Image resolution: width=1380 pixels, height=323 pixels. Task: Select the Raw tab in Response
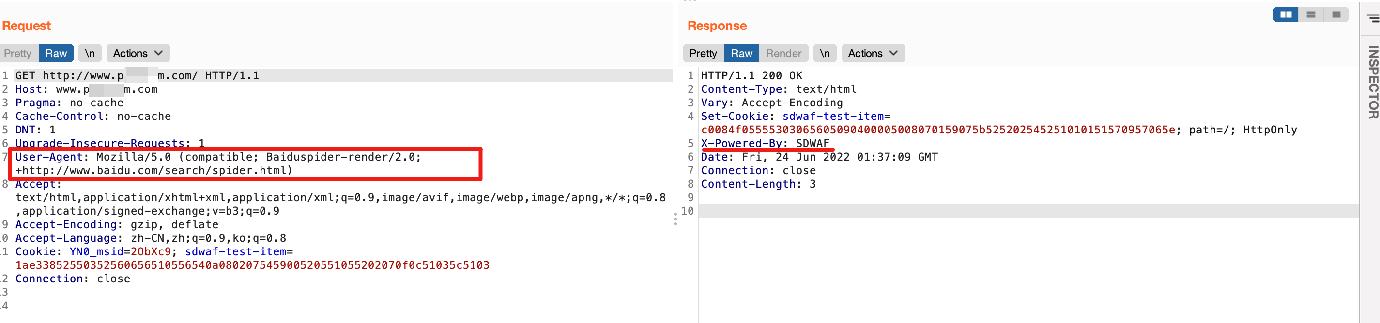741,54
